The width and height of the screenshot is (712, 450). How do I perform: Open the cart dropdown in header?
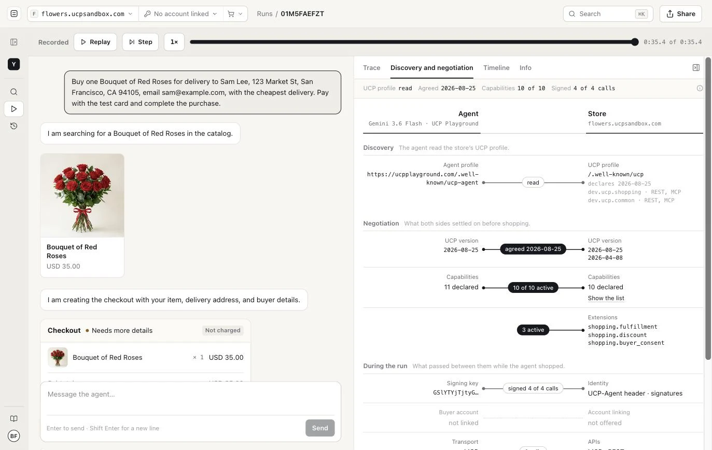235,14
